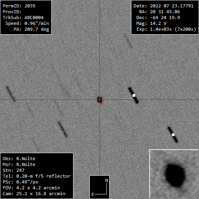Click the FOV 4.2 x 4.2 arcmin text
Screen dimensions: 199x199
31,188
